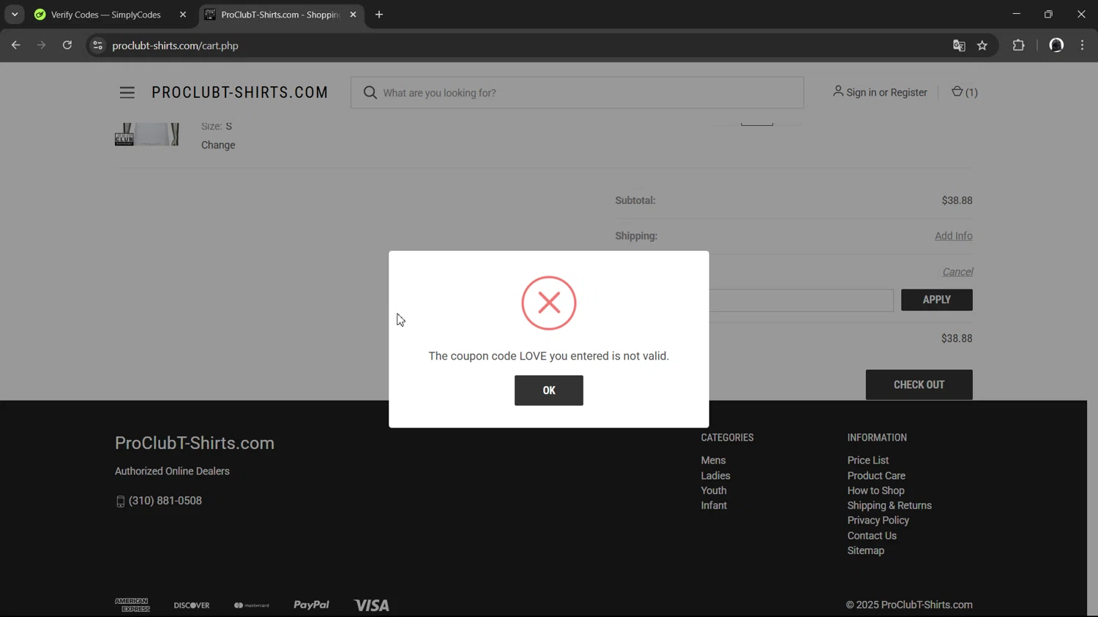Click the Discover payment logo
1098x617 pixels.
pyautogui.click(x=192, y=605)
